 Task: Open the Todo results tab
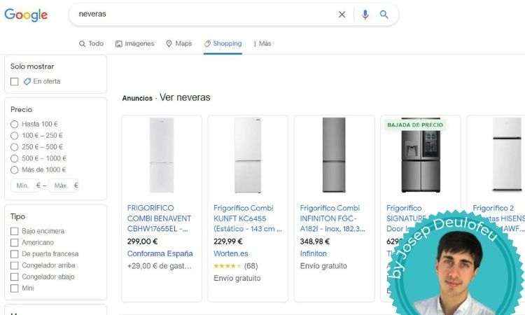click(x=91, y=43)
